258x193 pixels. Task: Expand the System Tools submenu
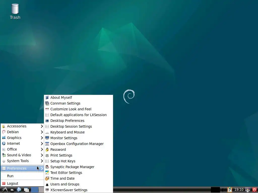coord(22,161)
